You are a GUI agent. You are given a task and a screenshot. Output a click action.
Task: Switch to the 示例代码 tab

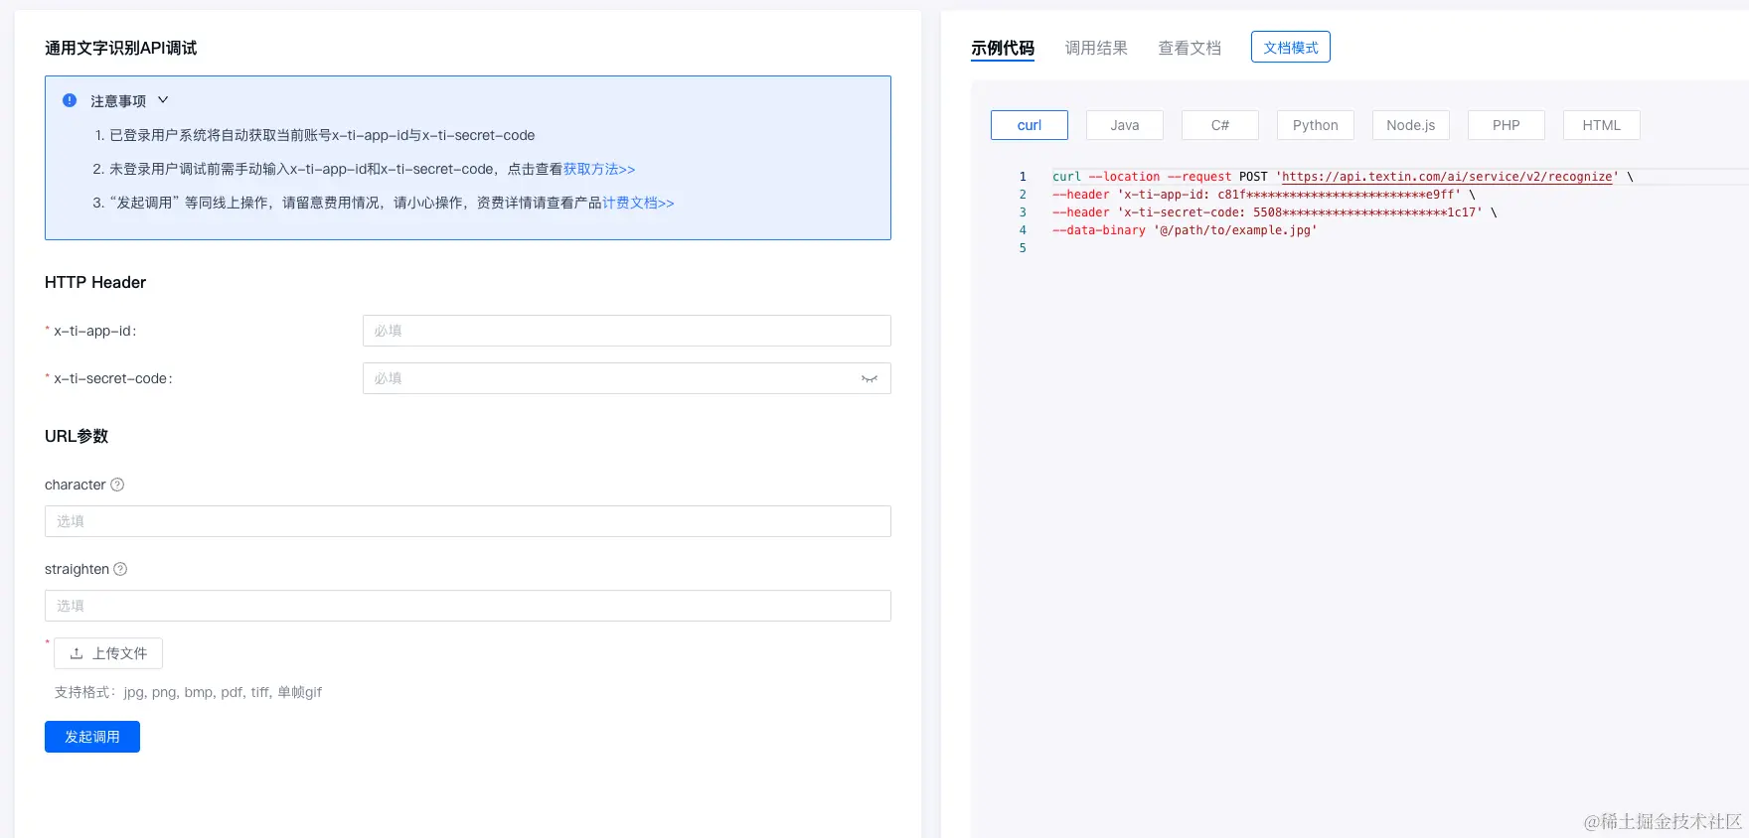[x=1003, y=48]
